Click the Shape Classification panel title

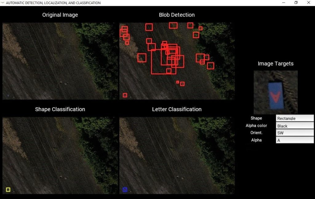click(x=60, y=109)
